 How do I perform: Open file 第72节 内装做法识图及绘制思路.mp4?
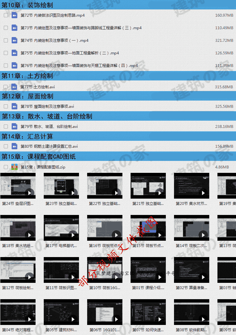[53, 15]
